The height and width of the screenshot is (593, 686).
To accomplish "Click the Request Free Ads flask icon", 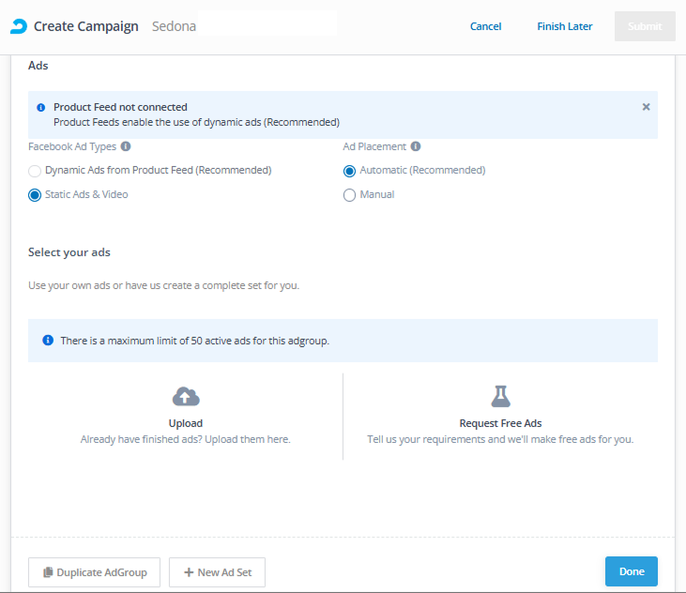I will coord(500,396).
